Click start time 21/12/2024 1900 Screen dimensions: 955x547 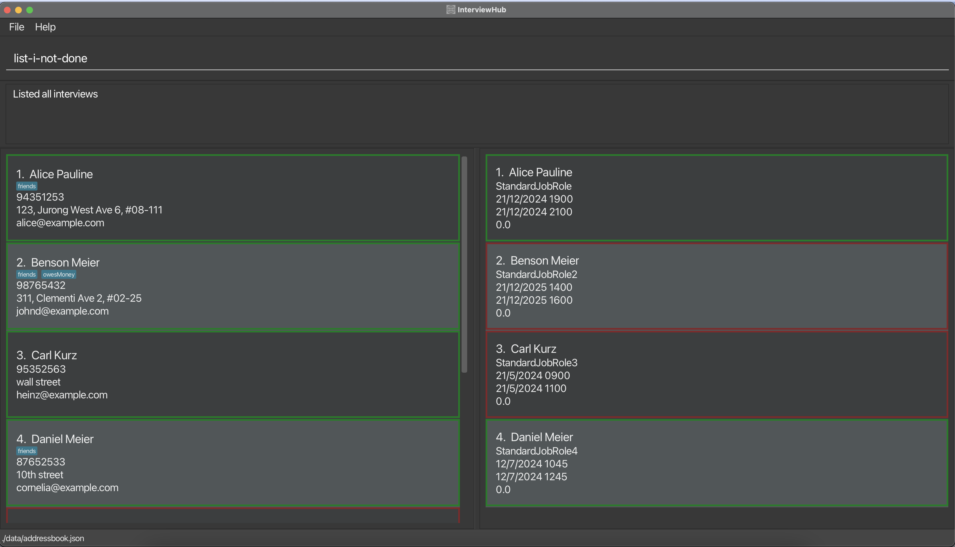[534, 199]
